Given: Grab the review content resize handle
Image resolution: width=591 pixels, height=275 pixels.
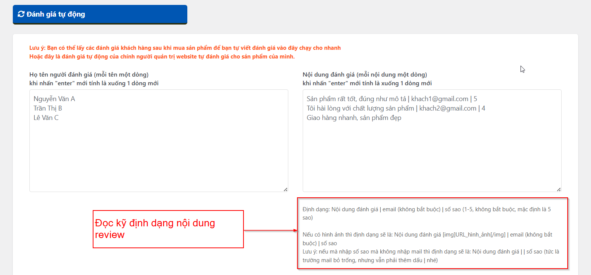Looking at the screenshot, I should (559, 189).
